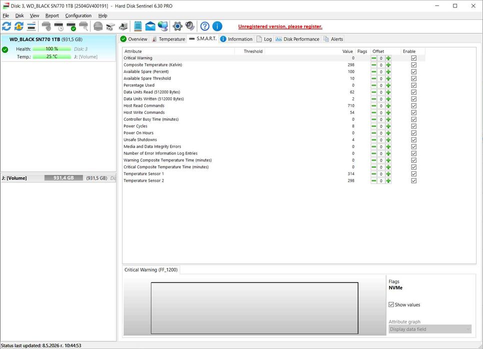483x349 pixels.
Task: Click the blue info about icon in toolbar
Action: click(217, 26)
